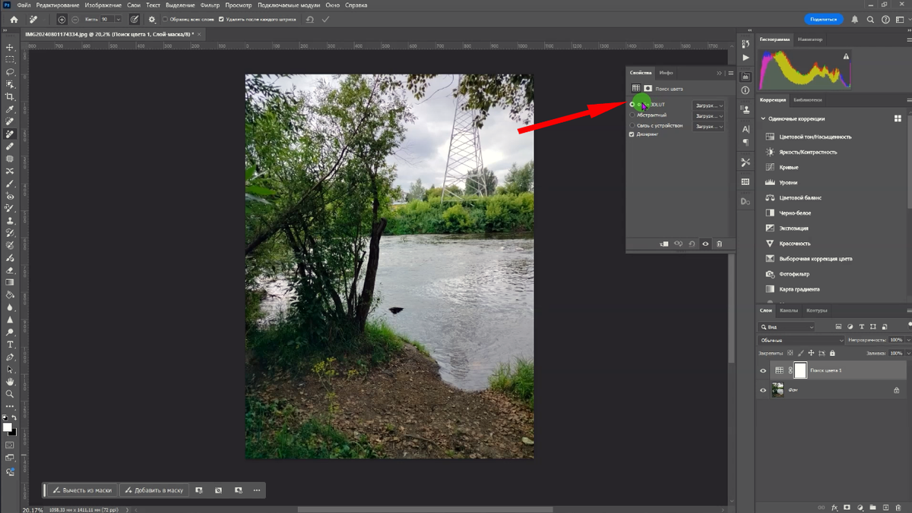Open layer filter Вид dropdown
The height and width of the screenshot is (513, 912).
(x=787, y=327)
